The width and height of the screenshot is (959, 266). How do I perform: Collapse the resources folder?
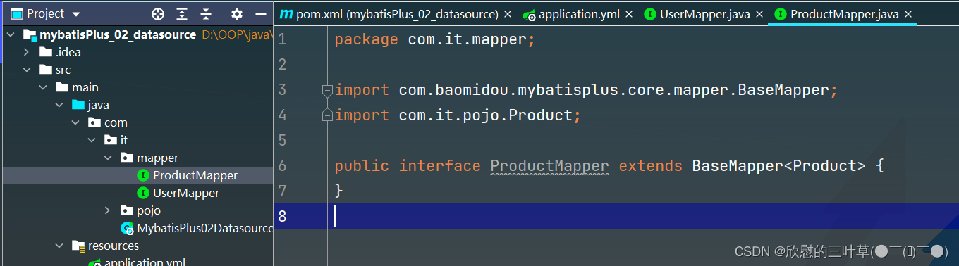coord(59,246)
